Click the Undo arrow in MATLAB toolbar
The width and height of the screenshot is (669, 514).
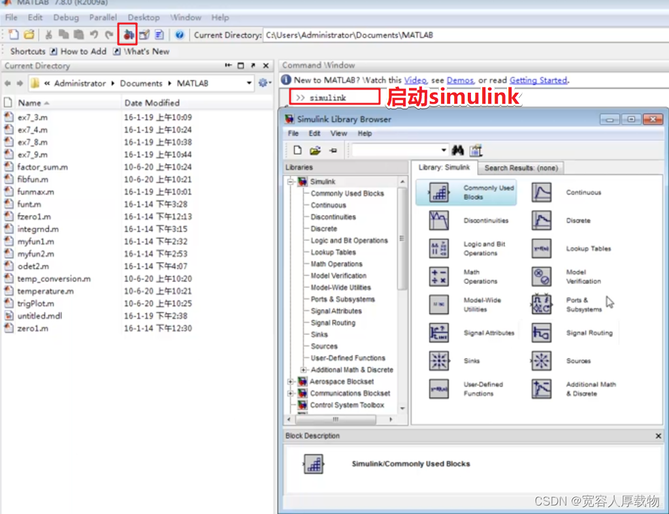pyautogui.click(x=94, y=35)
